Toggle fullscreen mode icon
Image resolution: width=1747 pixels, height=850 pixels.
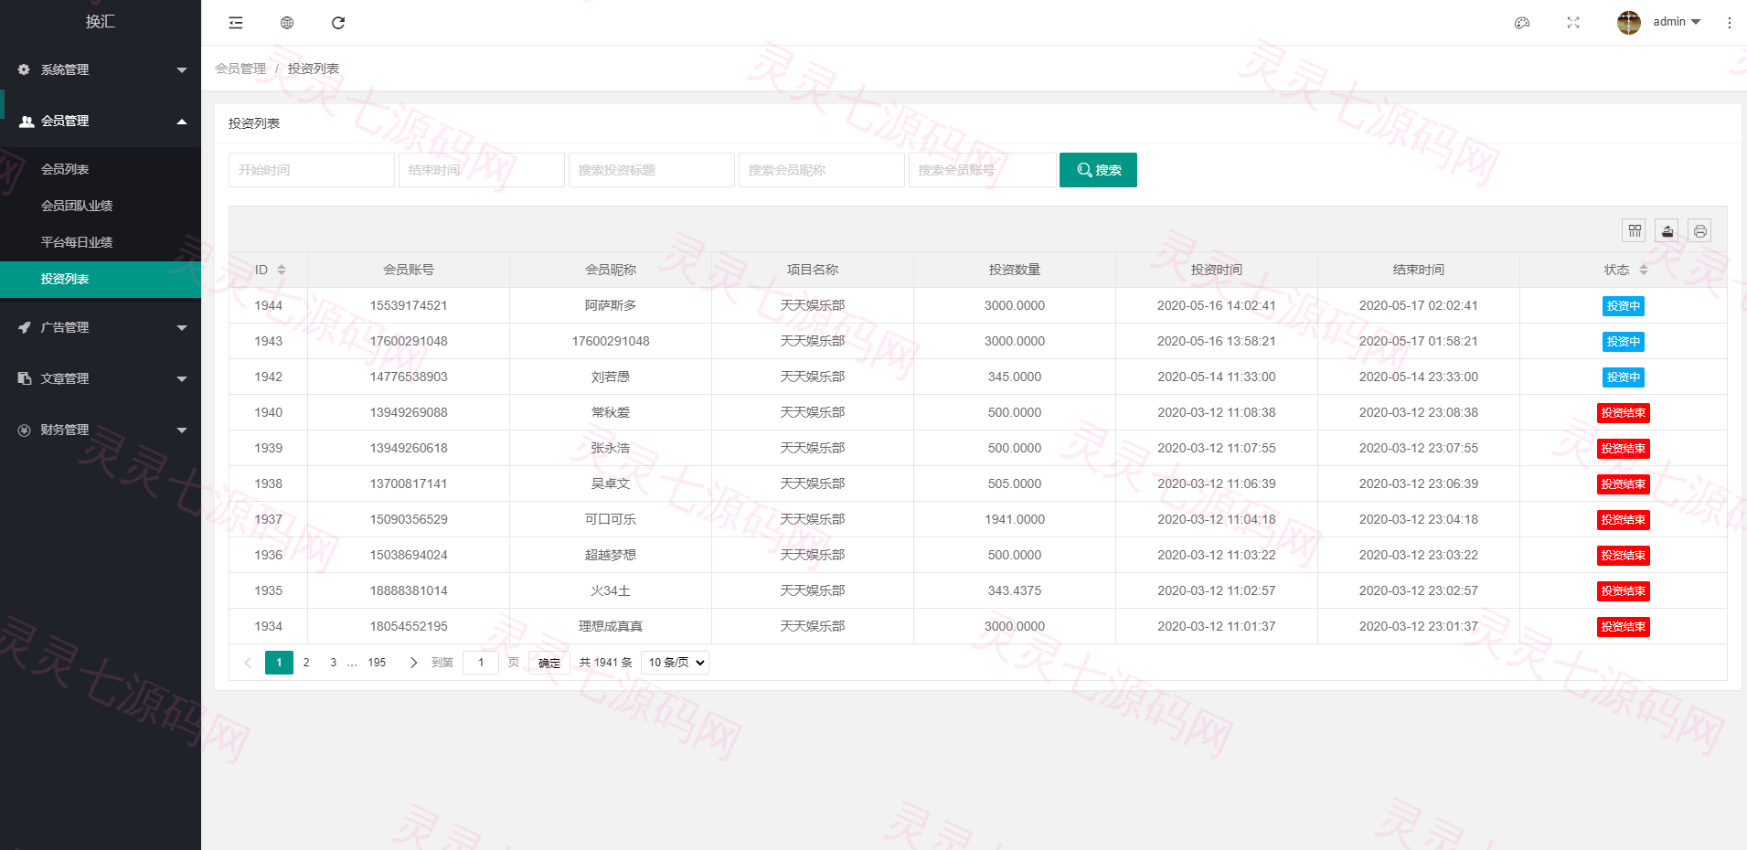(x=1573, y=23)
